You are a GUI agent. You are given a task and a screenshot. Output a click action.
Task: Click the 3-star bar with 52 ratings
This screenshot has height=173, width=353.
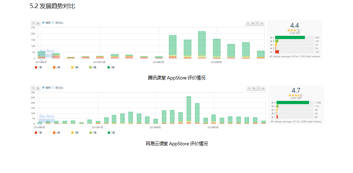(276, 45)
